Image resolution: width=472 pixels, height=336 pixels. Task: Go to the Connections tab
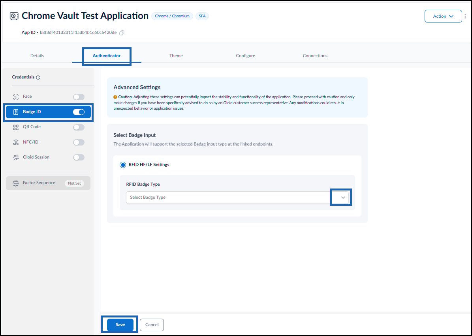click(x=315, y=56)
